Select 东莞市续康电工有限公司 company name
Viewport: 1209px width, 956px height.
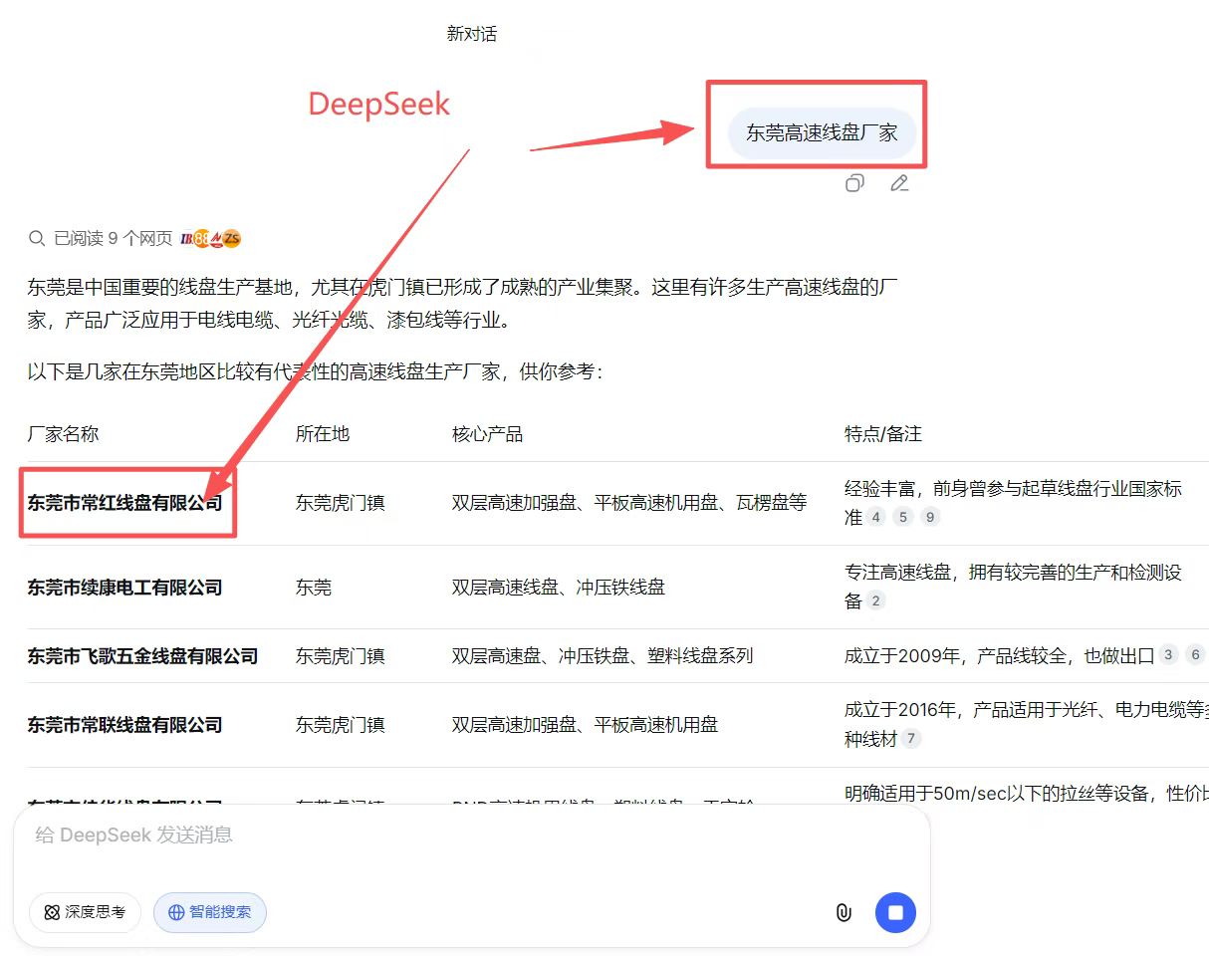coord(124,588)
